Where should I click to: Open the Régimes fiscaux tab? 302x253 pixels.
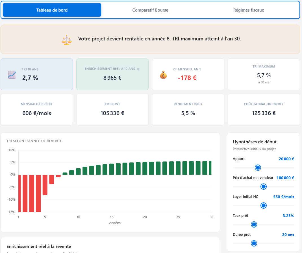[x=248, y=10]
